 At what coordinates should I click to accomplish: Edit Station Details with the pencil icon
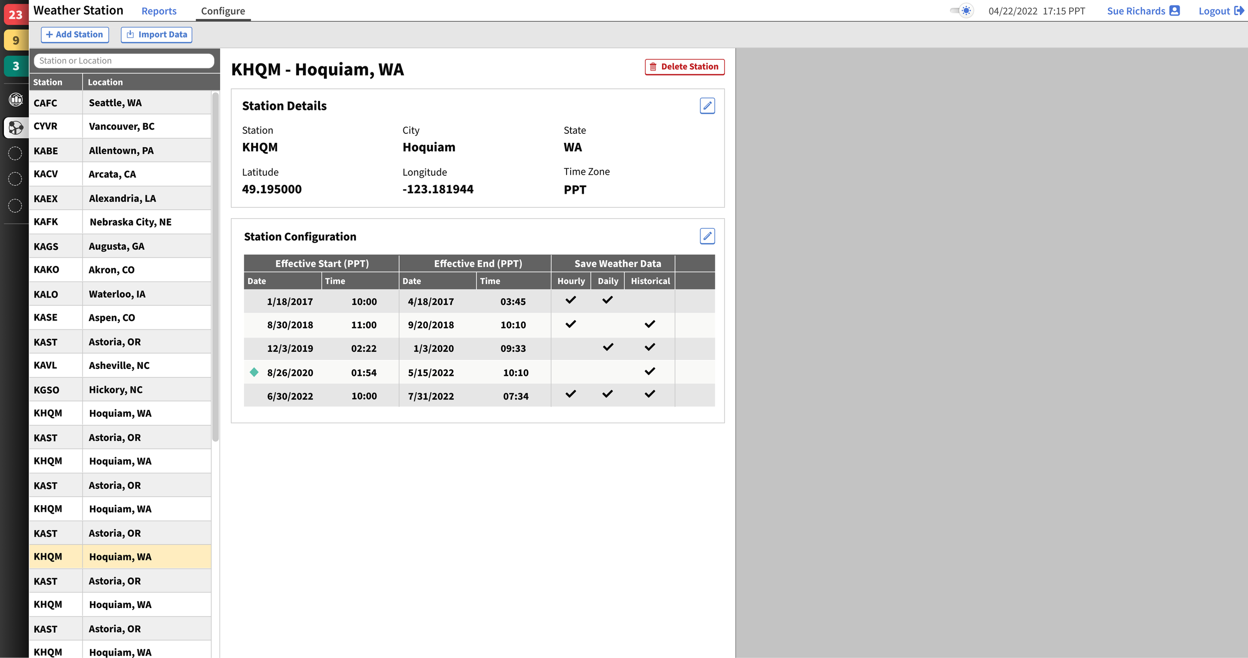click(x=707, y=106)
